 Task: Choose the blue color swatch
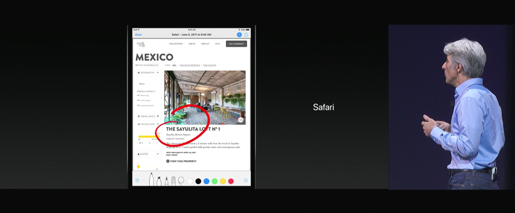pyautogui.click(x=207, y=181)
